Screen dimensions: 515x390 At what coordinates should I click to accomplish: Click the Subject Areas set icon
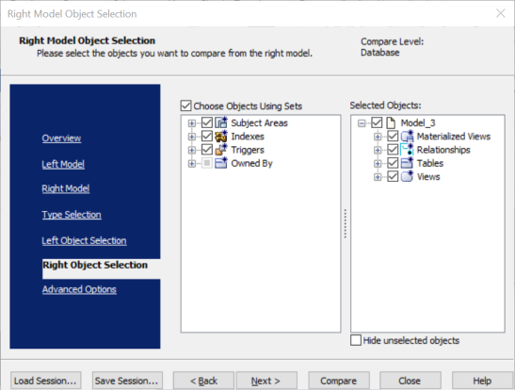point(221,122)
